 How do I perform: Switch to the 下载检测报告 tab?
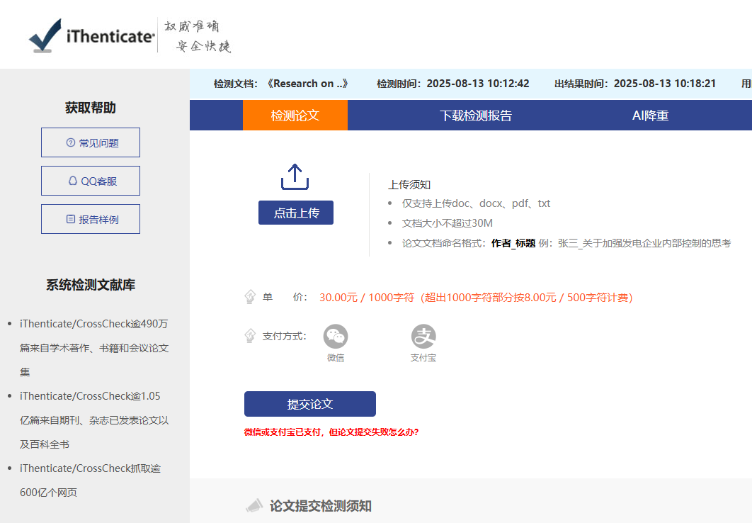coord(476,115)
